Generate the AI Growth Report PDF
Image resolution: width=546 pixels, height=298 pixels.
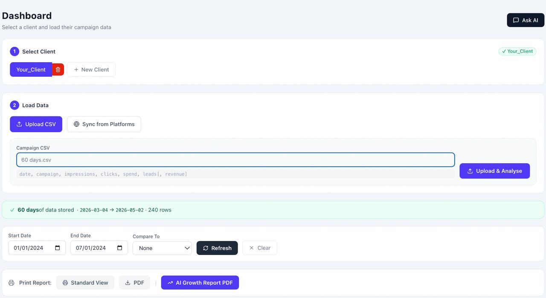click(x=200, y=283)
